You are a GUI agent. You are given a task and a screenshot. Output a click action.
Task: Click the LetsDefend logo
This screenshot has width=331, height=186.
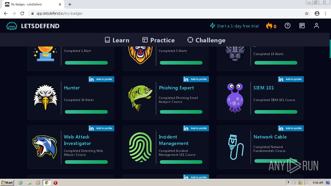[x=33, y=26]
